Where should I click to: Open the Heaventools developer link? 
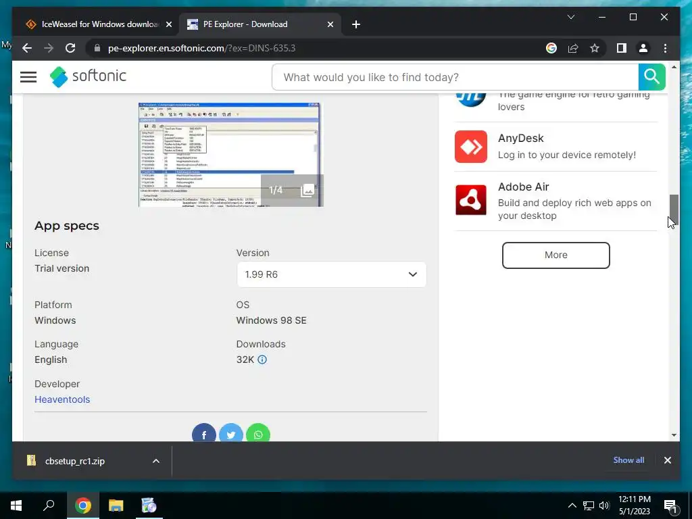click(x=62, y=399)
